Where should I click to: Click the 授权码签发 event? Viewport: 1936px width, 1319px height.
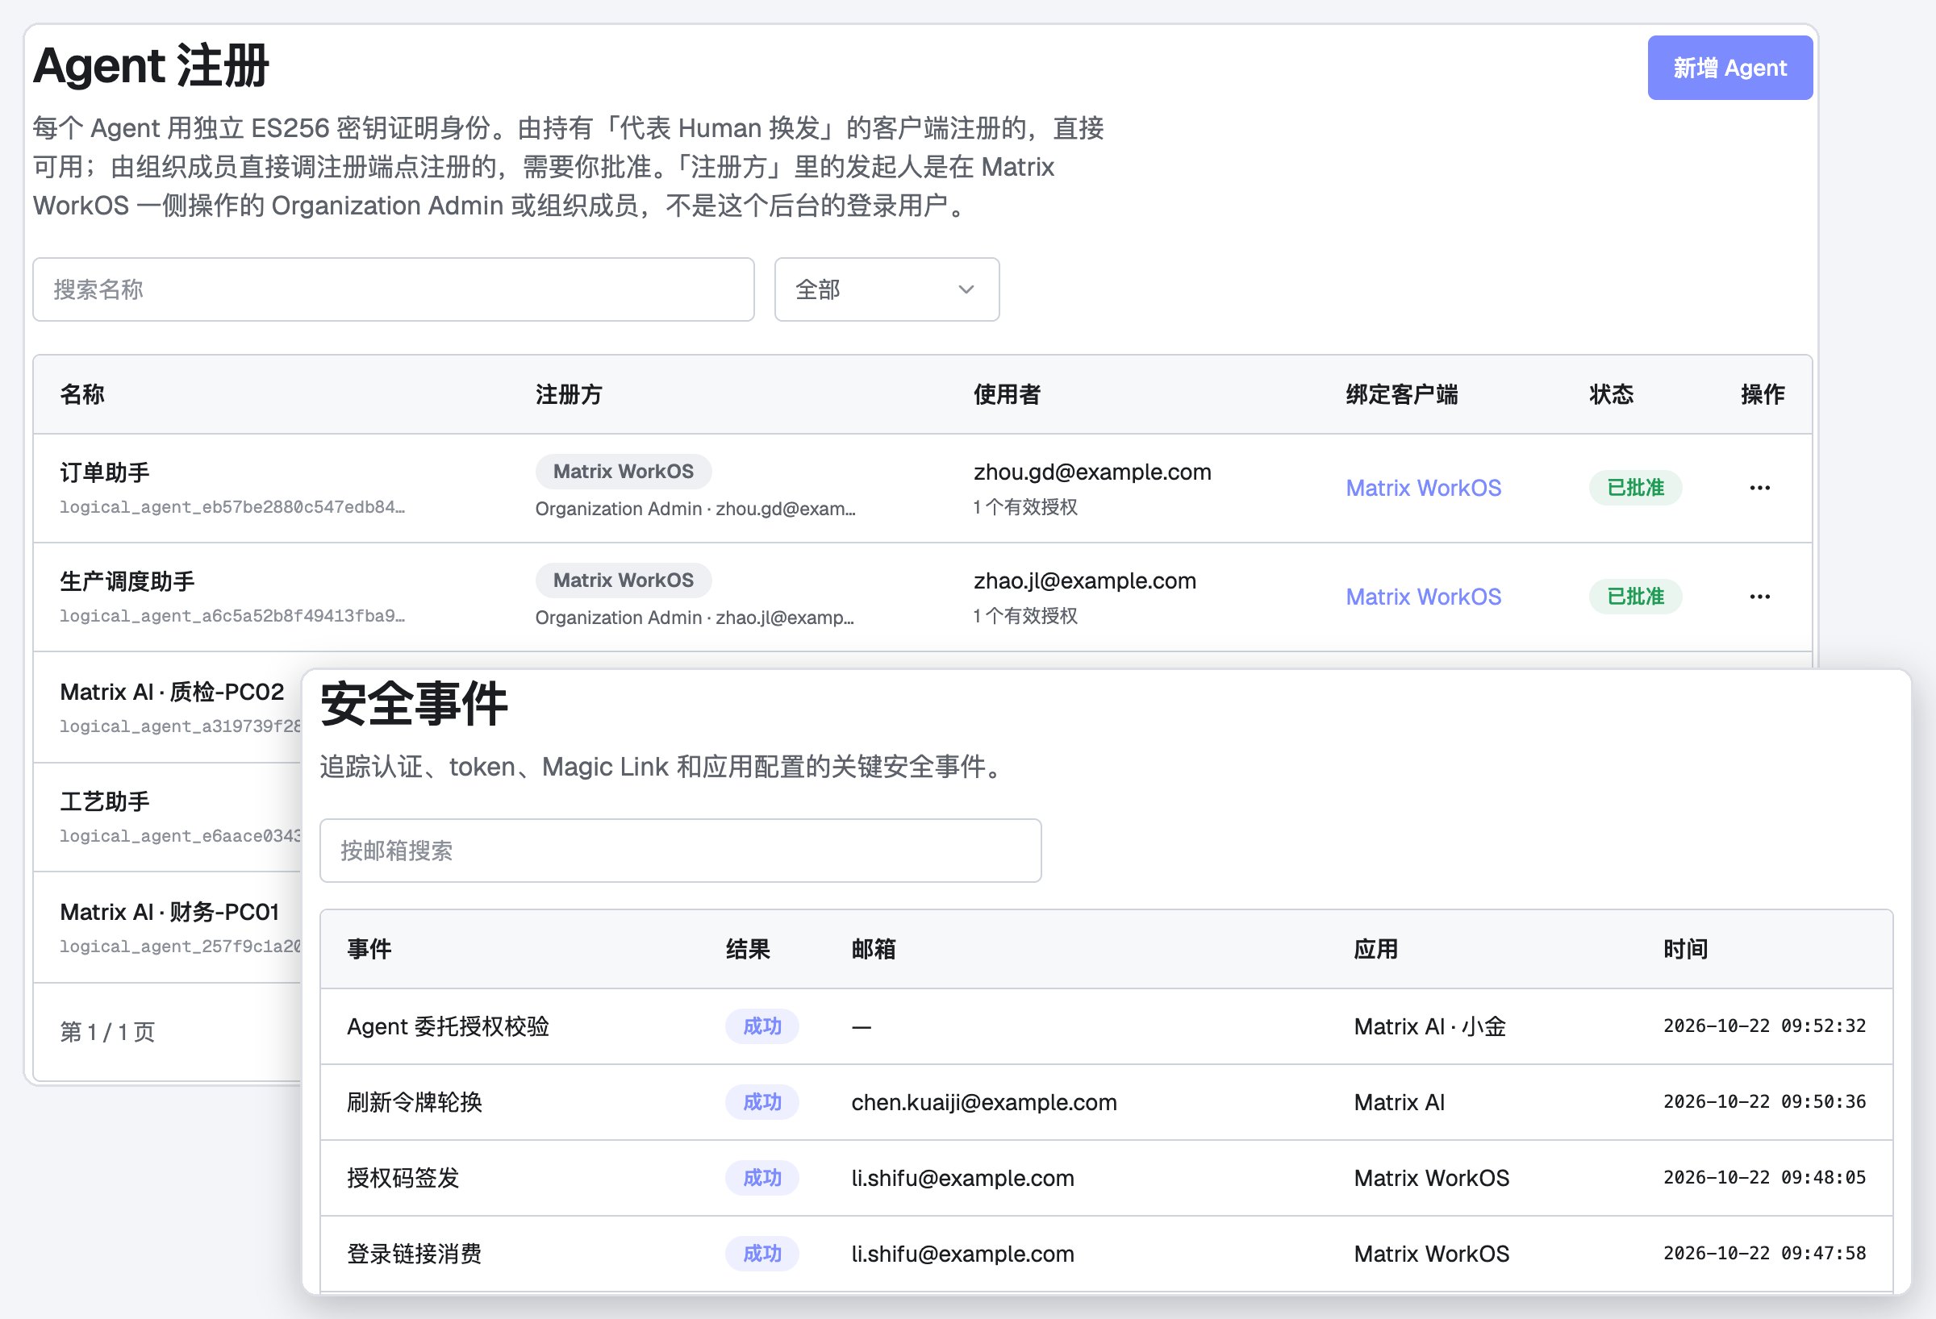click(x=403, y=1178)
